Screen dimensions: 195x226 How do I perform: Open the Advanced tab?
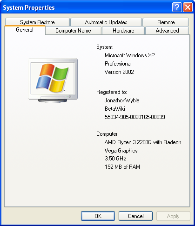(167, 31)
